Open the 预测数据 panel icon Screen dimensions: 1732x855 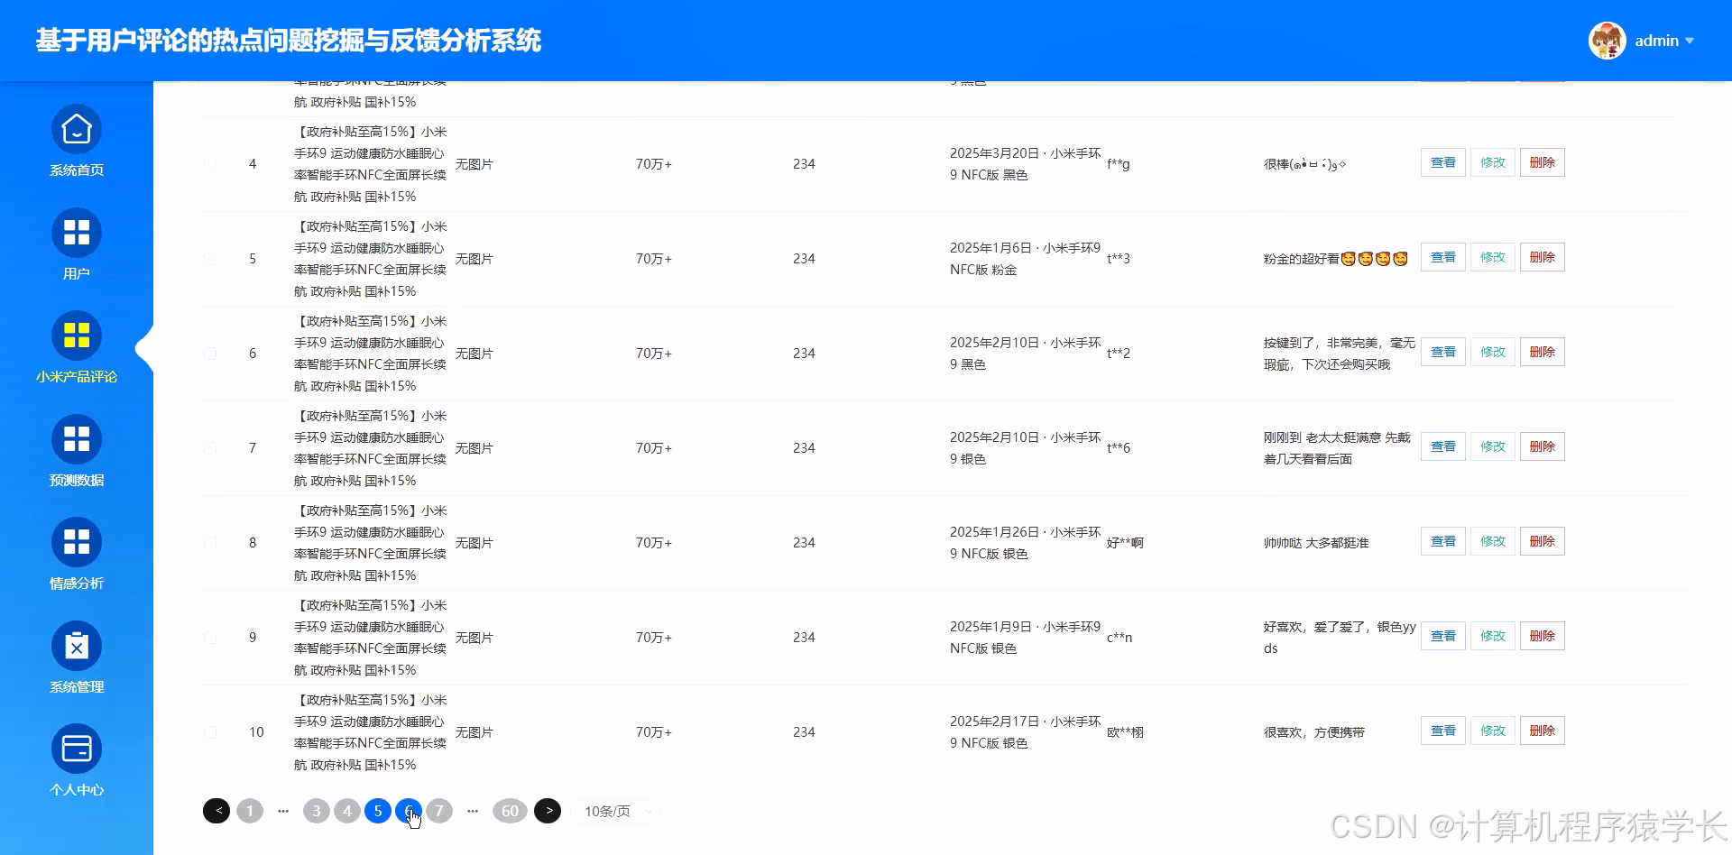(76, 439)
